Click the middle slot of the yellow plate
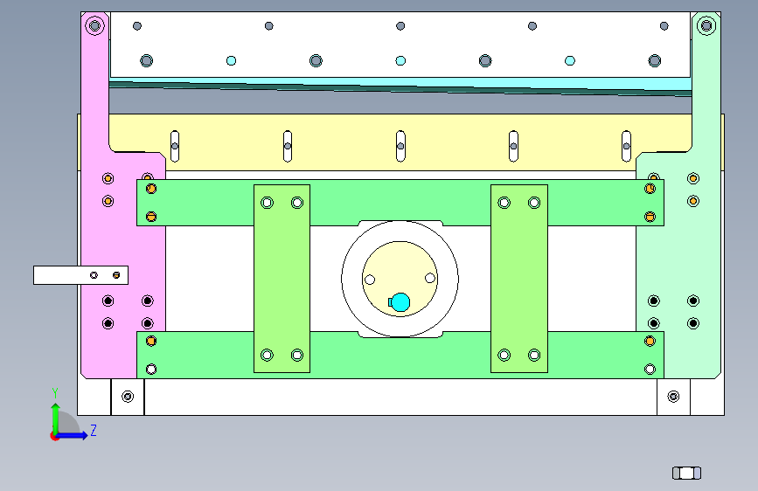This screenshot has width=758, height=491. pos(400,146)
